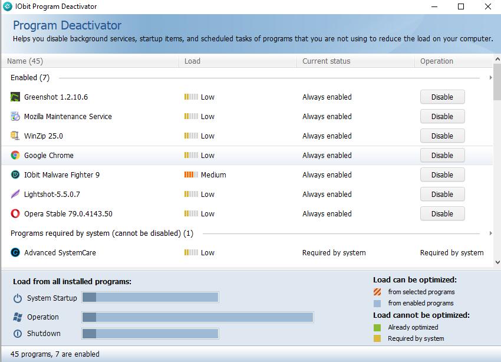Click the Opera Stable logo icon
501x362 pixels.
[15, 214]
